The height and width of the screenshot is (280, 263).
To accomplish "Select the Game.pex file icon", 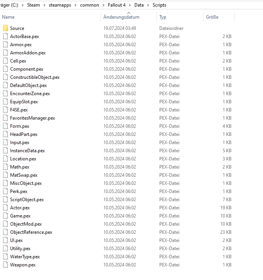I will (5, 216).
